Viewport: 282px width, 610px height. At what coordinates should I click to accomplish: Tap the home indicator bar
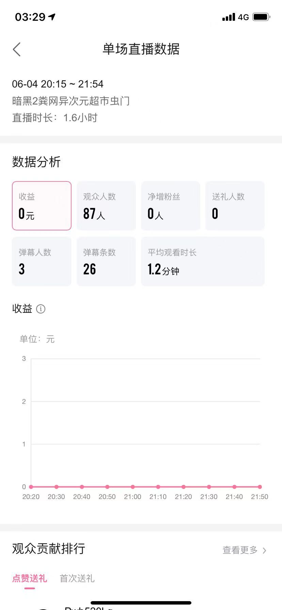pos(141,603)
